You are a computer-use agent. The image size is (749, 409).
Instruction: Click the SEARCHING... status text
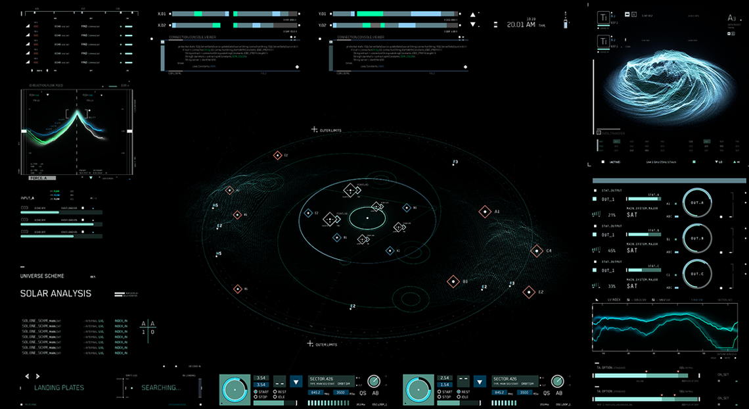click(161, 387)
